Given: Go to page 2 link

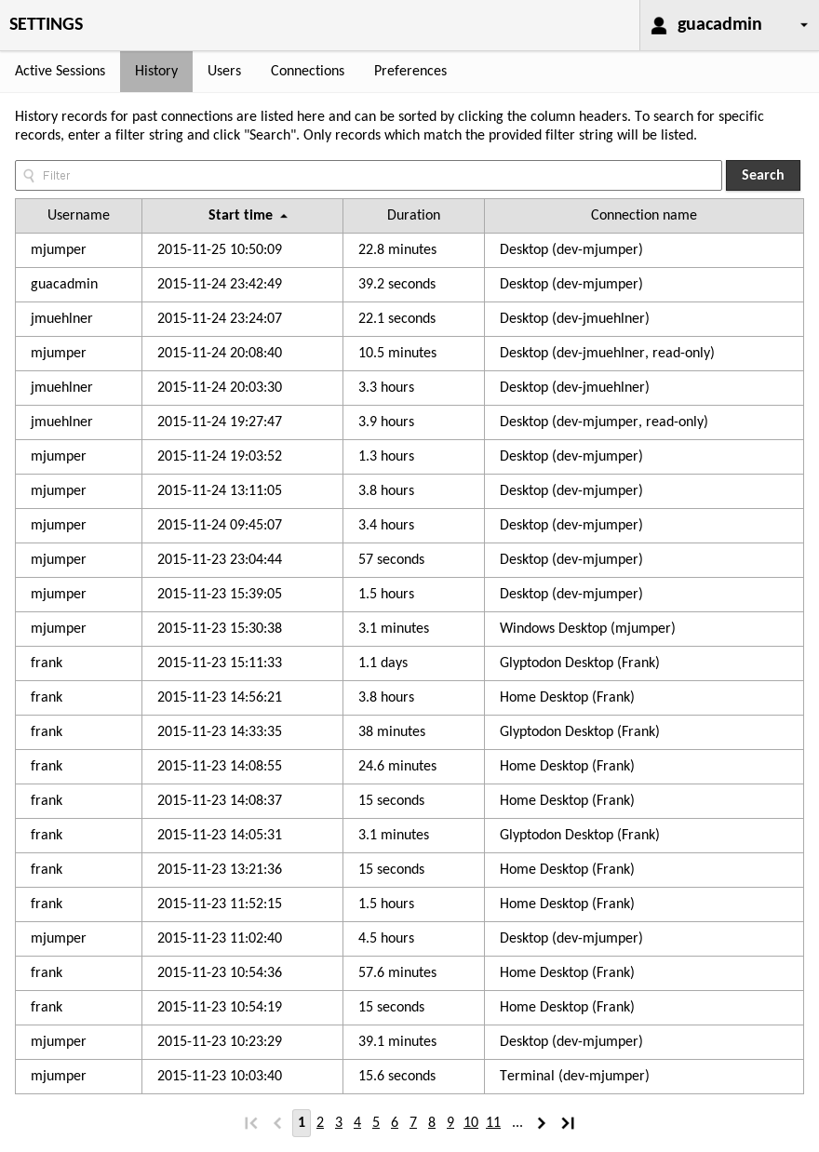Looking at the screenshot, I should tap(320, 1122).
